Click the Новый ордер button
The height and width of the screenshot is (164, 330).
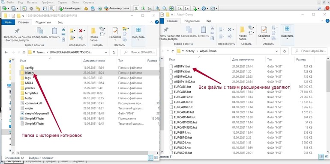click(x=69, y=9)
